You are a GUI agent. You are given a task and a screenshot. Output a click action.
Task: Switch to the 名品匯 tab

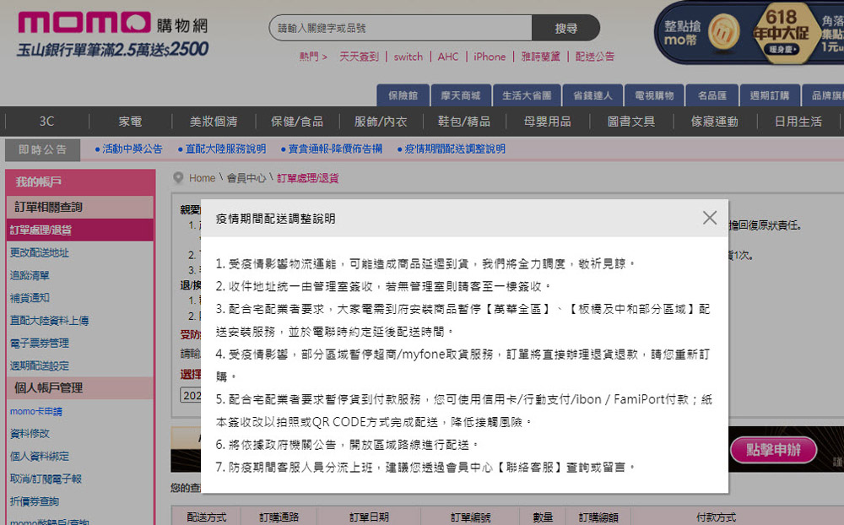point(712,95)
